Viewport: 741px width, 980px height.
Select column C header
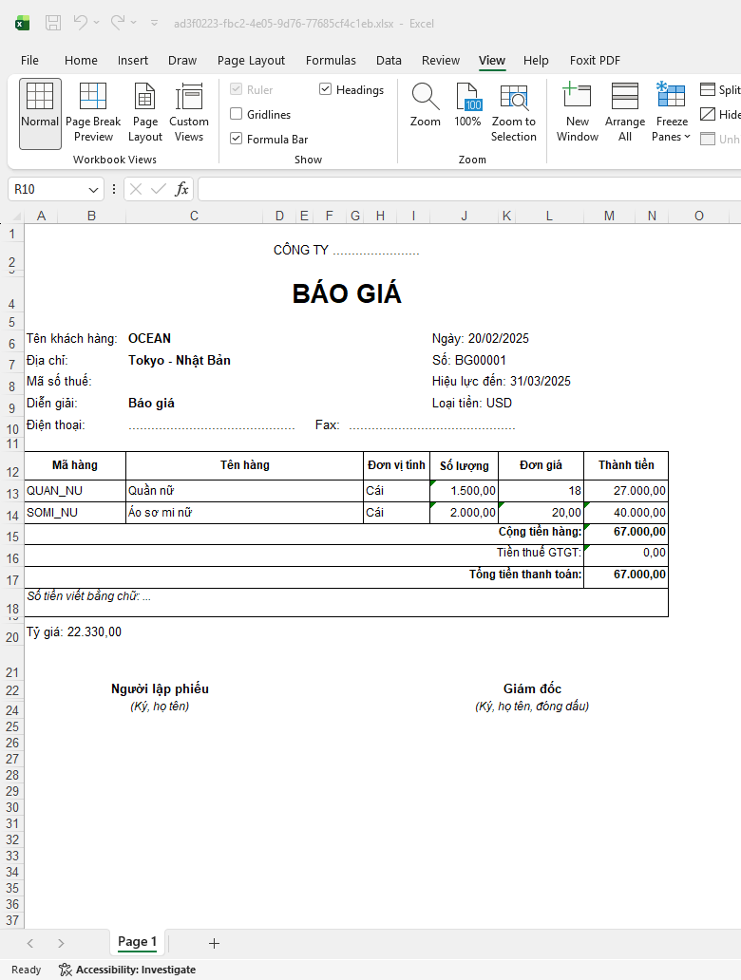click(194, 217)
